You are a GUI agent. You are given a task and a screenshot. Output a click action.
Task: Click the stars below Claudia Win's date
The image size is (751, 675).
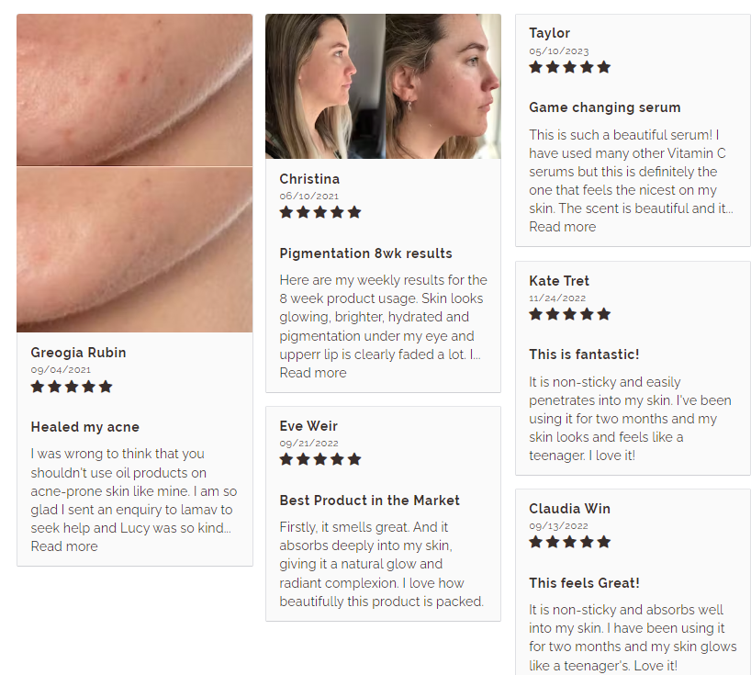click(x=569, y=542)
